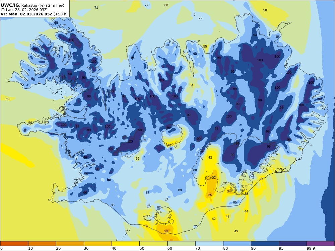The image size is (335, 251).
Task: Click the map value 91 on the north peninsula
Action: (x=167, y=45)
